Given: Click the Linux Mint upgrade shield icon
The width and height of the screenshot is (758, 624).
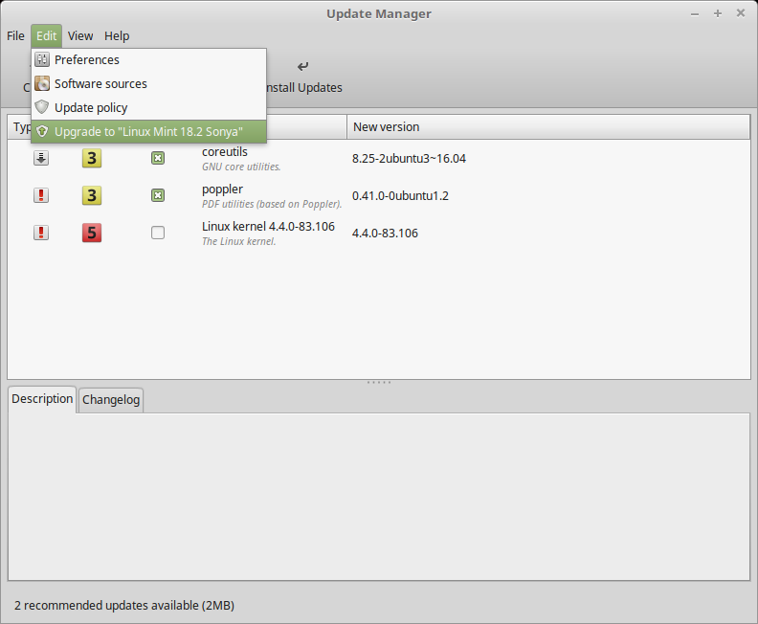Looking at the screenshot, I should [x=42, y=131].
